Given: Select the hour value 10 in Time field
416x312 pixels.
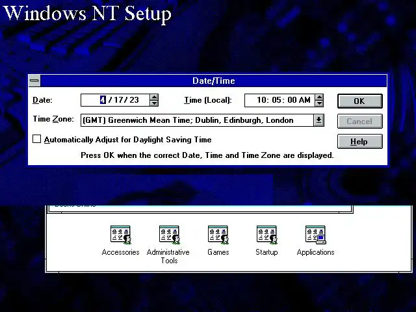Looking at the screenshot, I should click(261, 100).
